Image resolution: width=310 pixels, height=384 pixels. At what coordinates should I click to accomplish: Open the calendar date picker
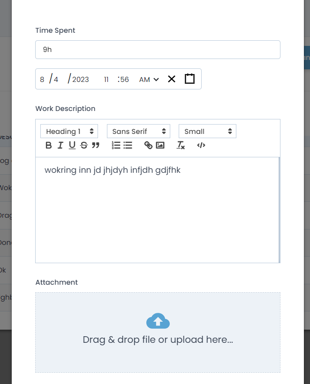tap(189, 79)
